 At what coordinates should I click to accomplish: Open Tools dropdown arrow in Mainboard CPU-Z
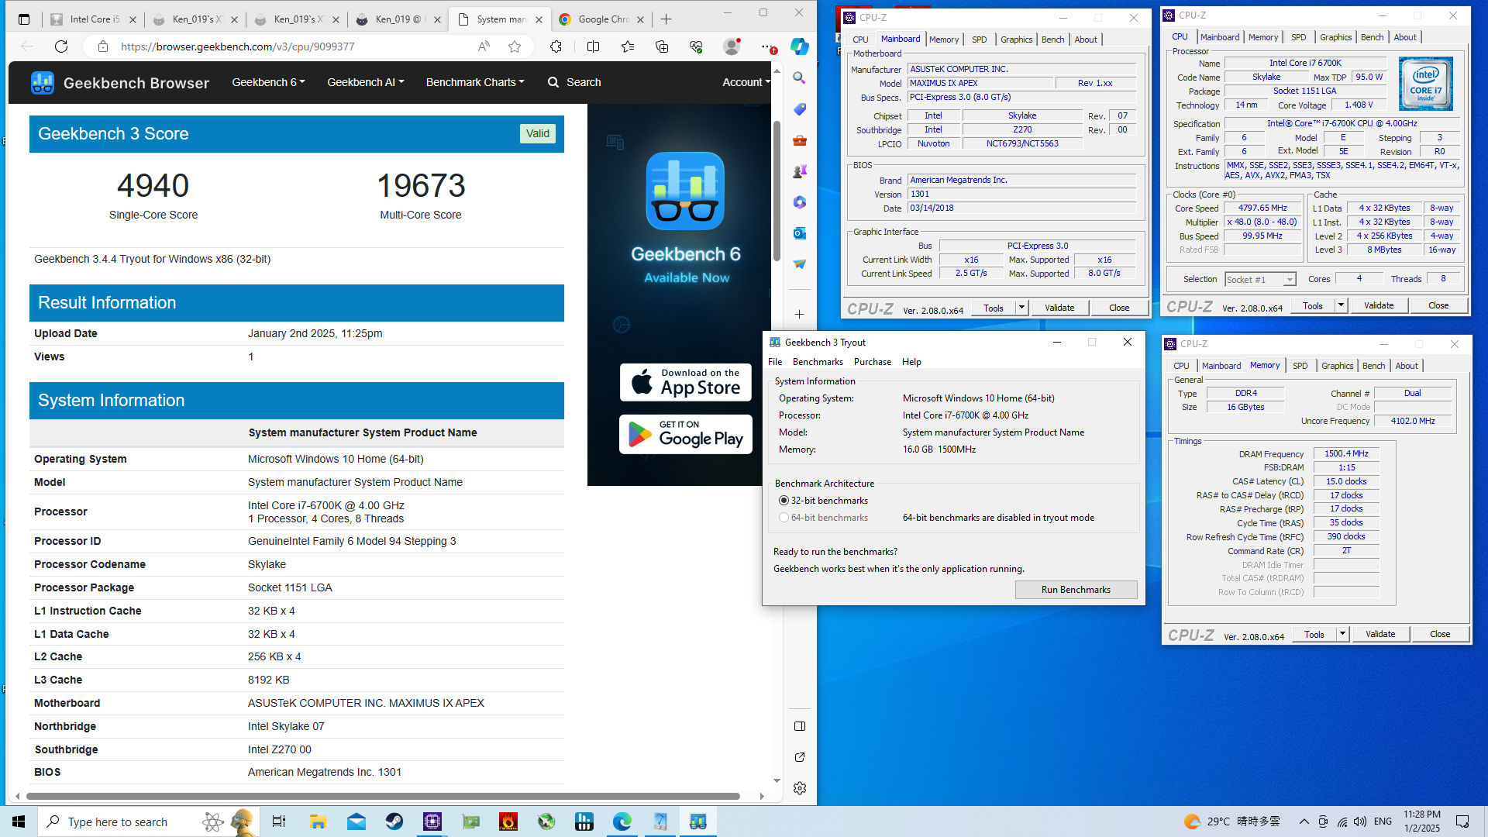[x=1022, y=308]
